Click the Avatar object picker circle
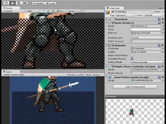The image size is (166, 124). tap(163, 52)
